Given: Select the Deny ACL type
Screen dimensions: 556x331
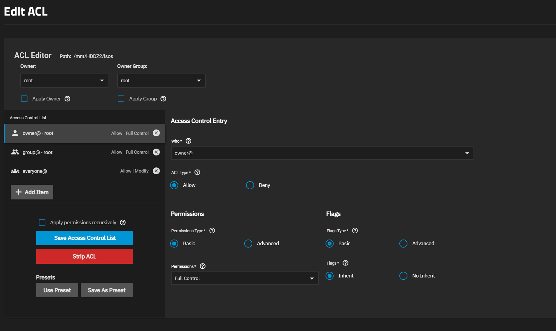Looking at the screenshot, I should click(x=250, y=185).
